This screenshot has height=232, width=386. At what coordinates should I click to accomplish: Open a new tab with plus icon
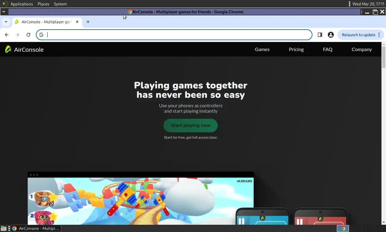tap(88, 22)
